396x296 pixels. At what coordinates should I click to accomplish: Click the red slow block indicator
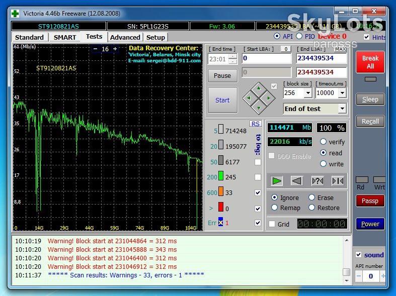pos(221,207)
